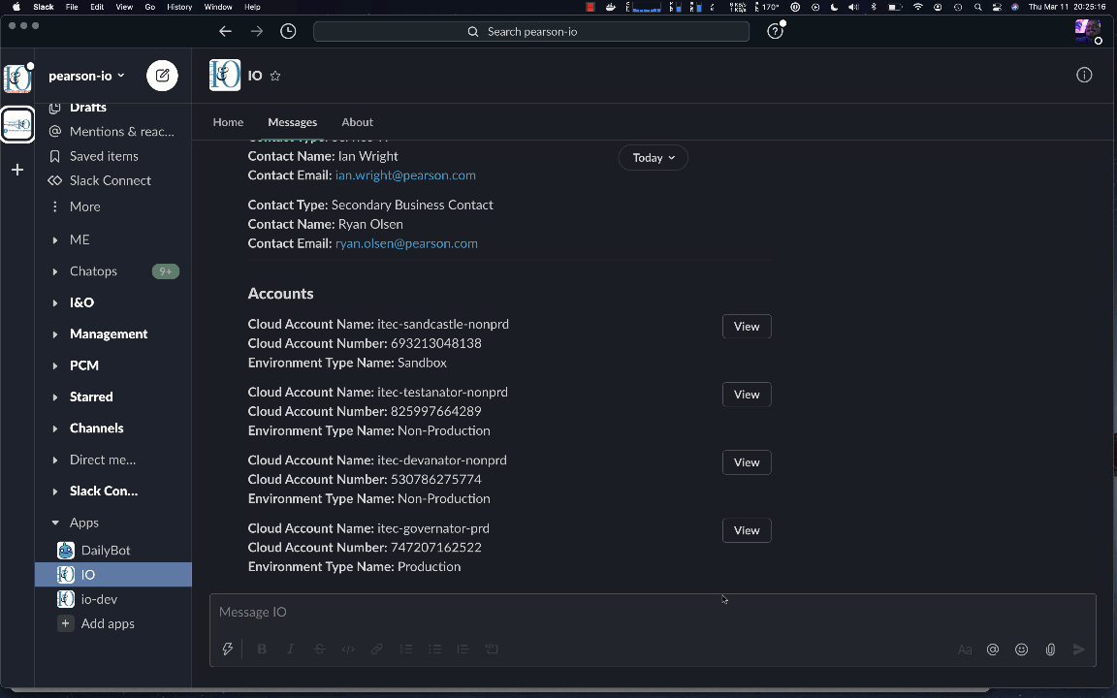This screenshot has width=1117, height=698.
Task: Switch to the About tab
Action: 357,122
